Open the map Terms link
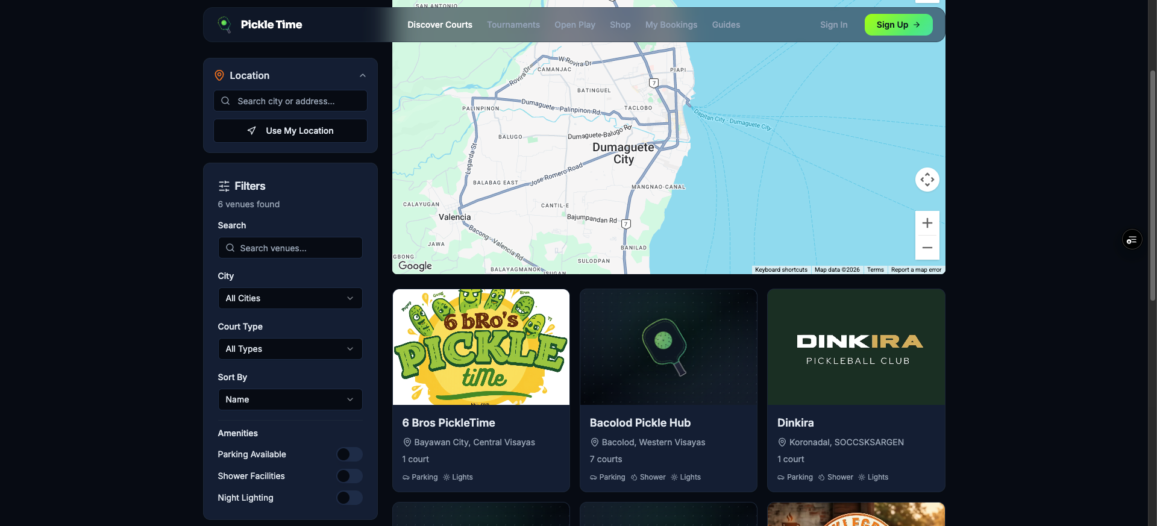The image size is (1157, 526). (876, 270)
